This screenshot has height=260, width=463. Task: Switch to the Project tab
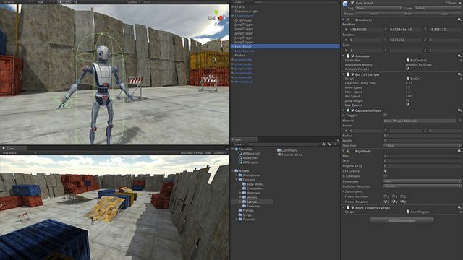tap(244, 139)
